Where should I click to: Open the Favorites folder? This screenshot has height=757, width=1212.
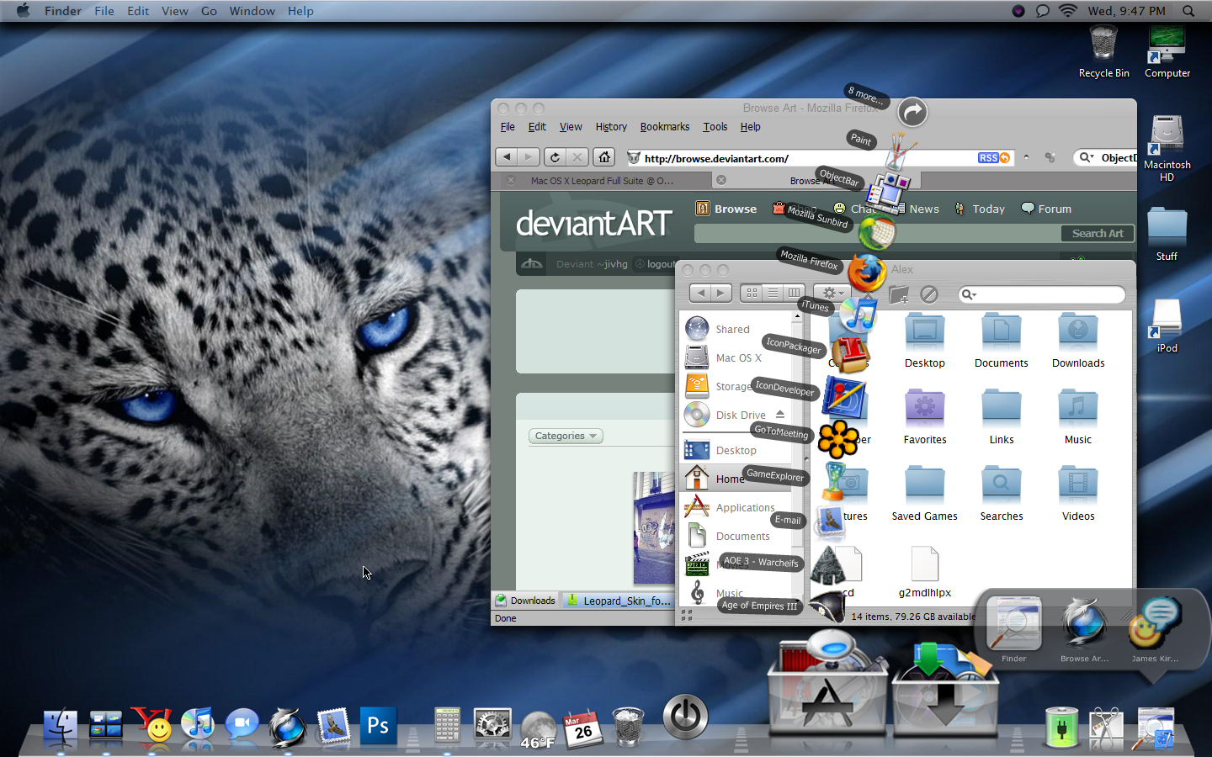(x=924, y=416)
